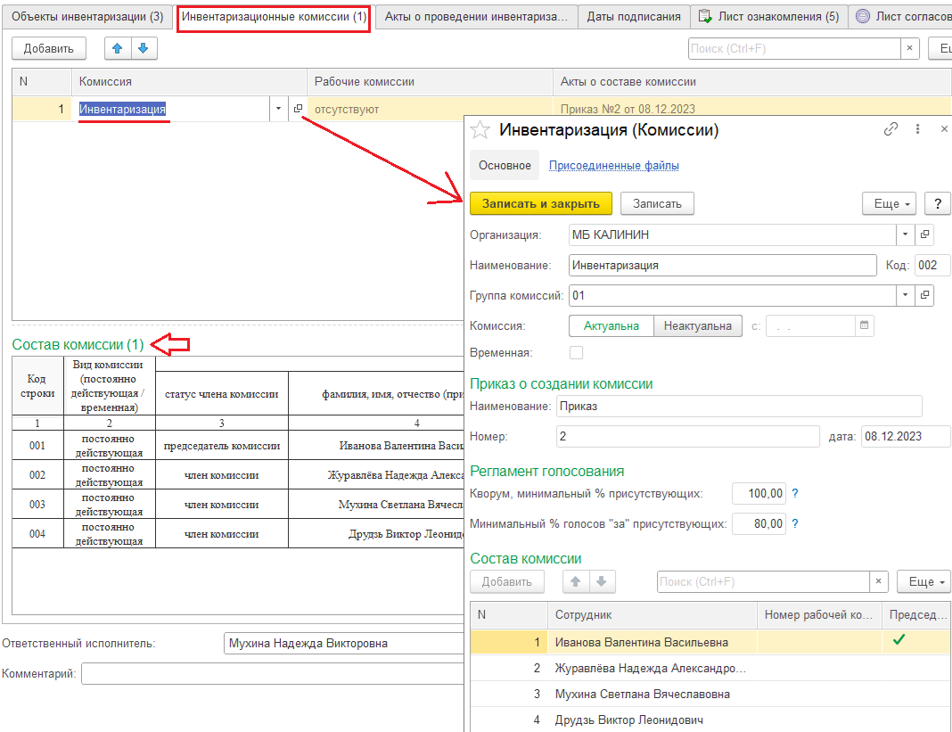The image size is (952, 732).
Task: Copy link to the commission dialog
Action: coord(890,128)
